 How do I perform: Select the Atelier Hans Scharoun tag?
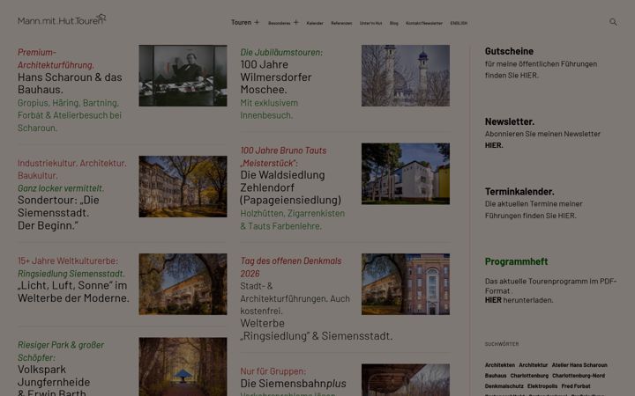click(579, 365)
